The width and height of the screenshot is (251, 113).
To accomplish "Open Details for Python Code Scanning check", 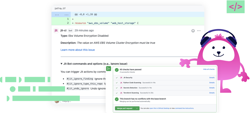I will [212, 83].
